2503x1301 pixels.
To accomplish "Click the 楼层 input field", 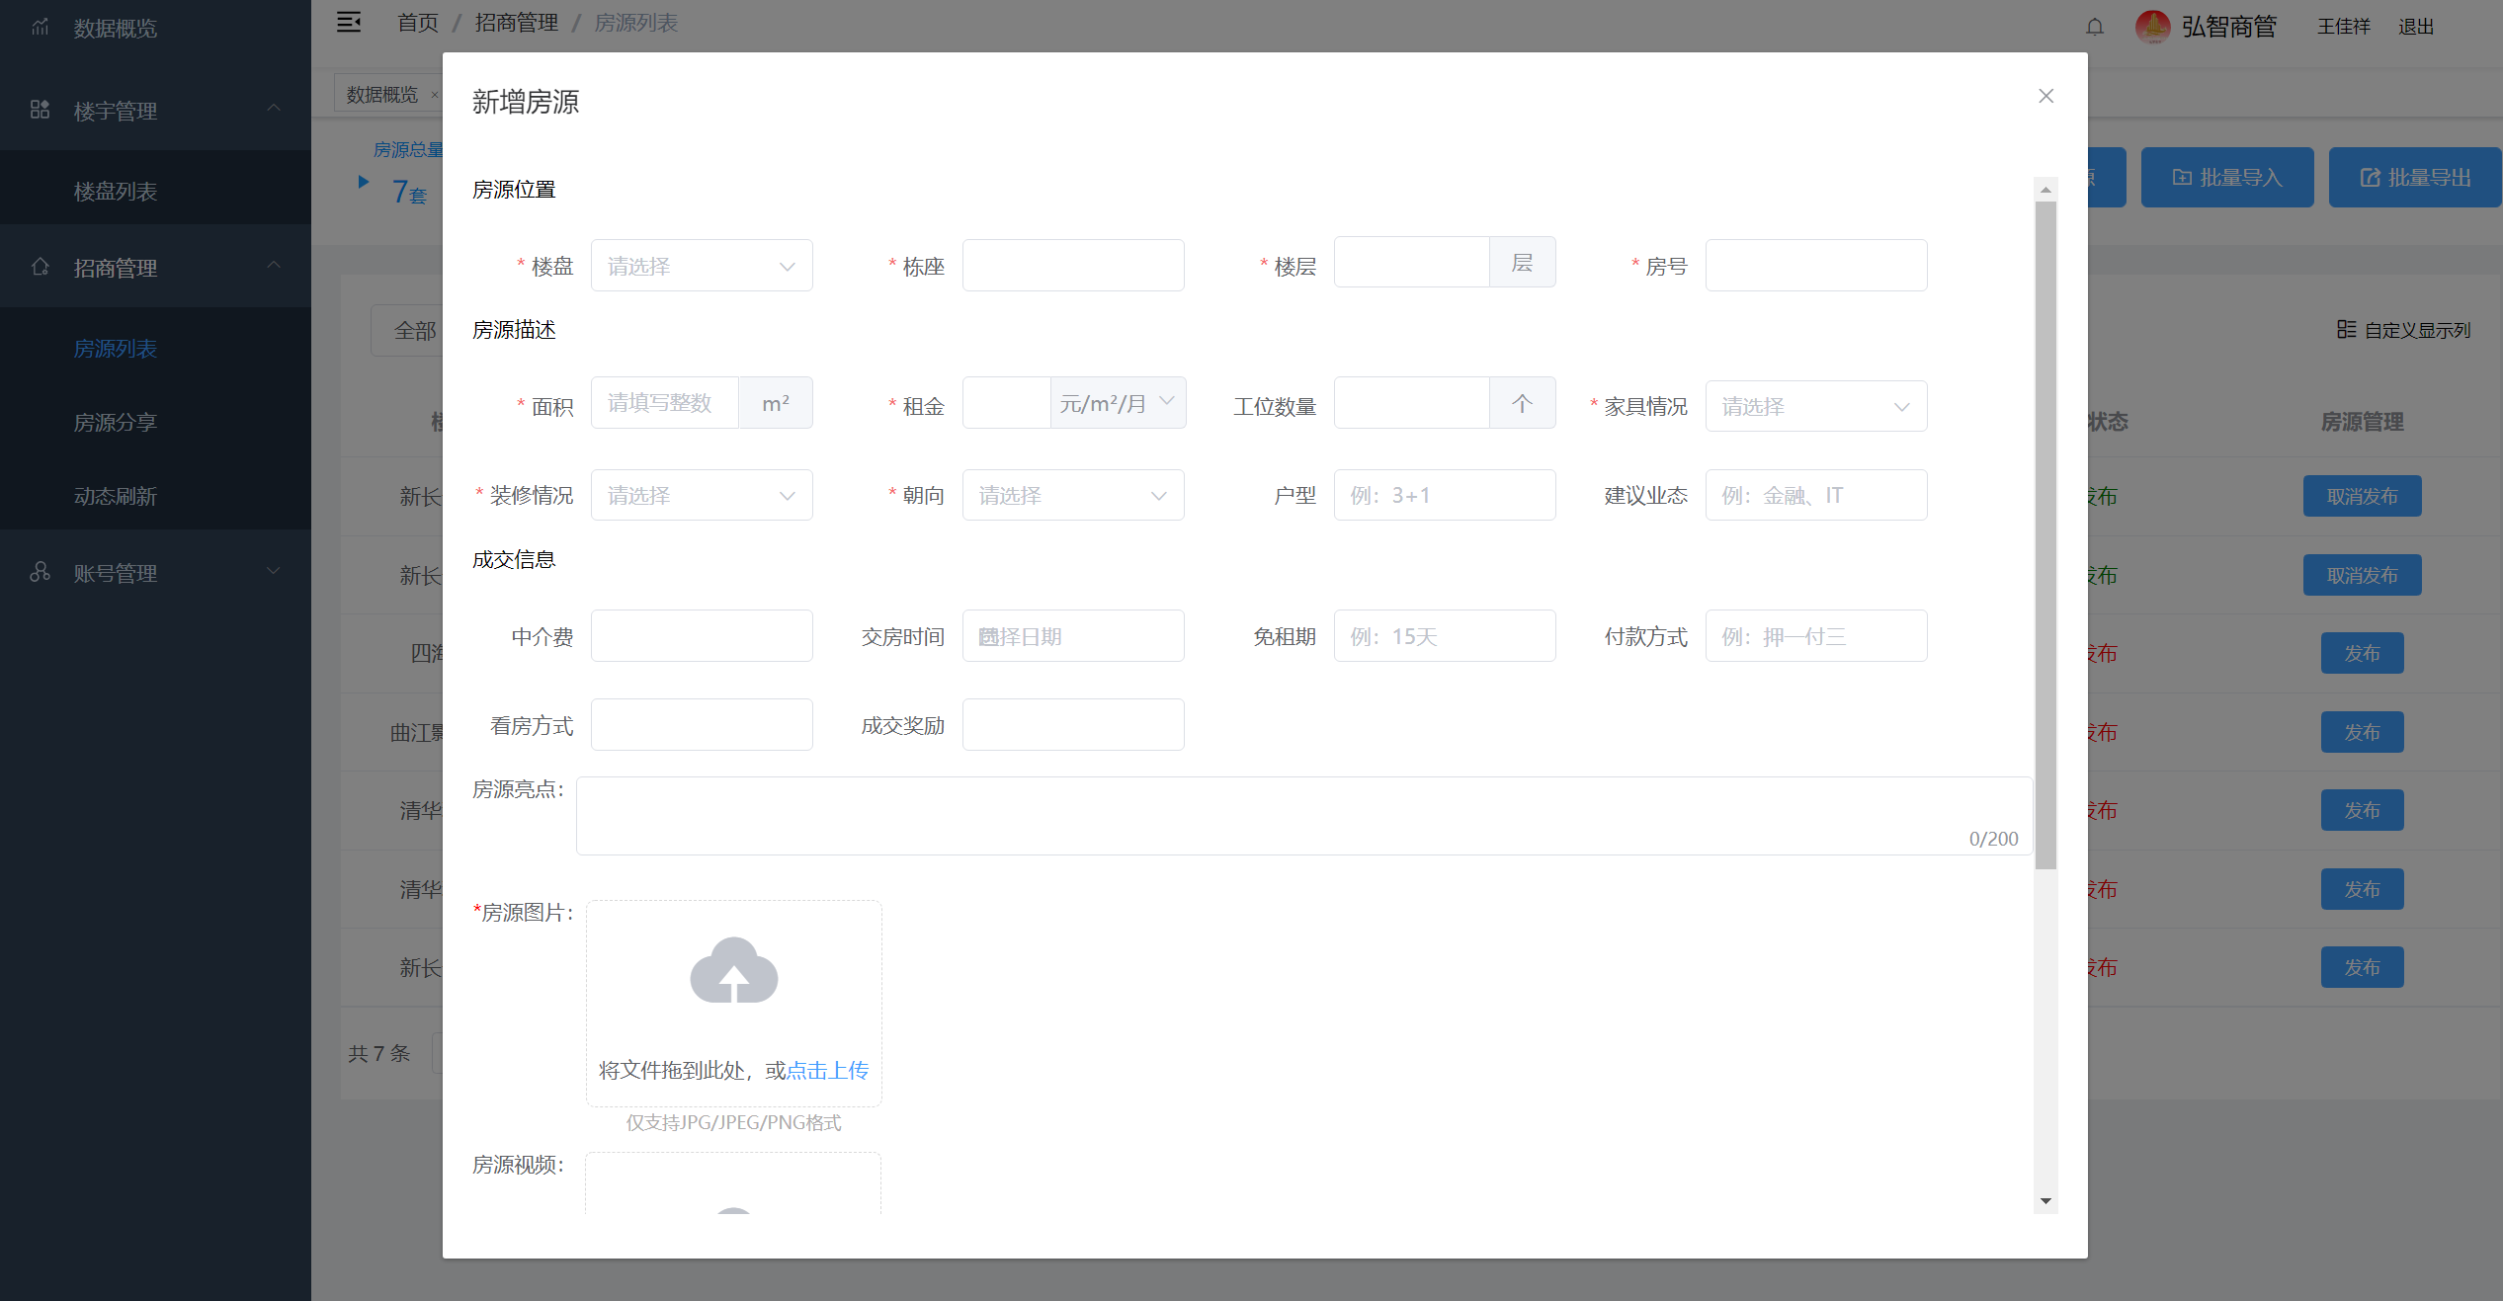I will pos(1411,263).
